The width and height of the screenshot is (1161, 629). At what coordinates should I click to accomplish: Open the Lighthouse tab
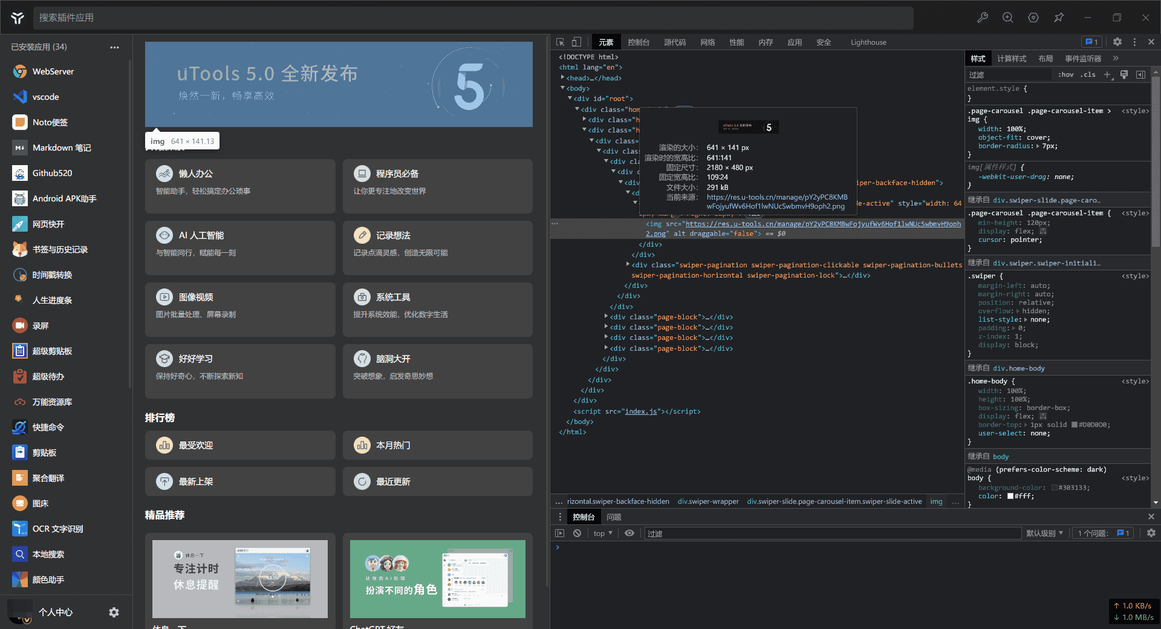point(868,42)
